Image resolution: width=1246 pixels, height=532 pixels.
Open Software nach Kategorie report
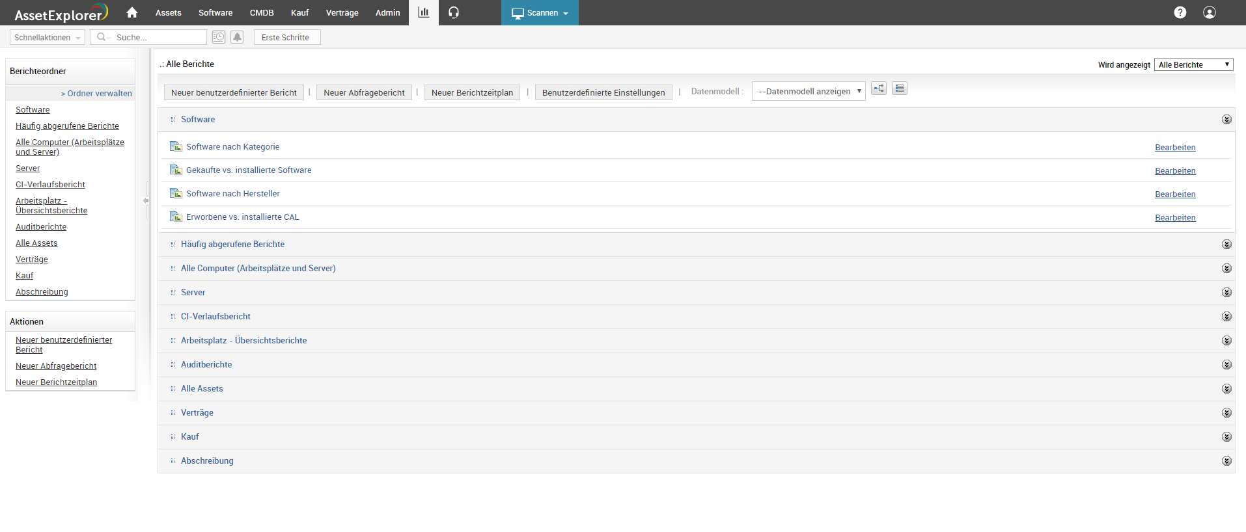(232, 146)
